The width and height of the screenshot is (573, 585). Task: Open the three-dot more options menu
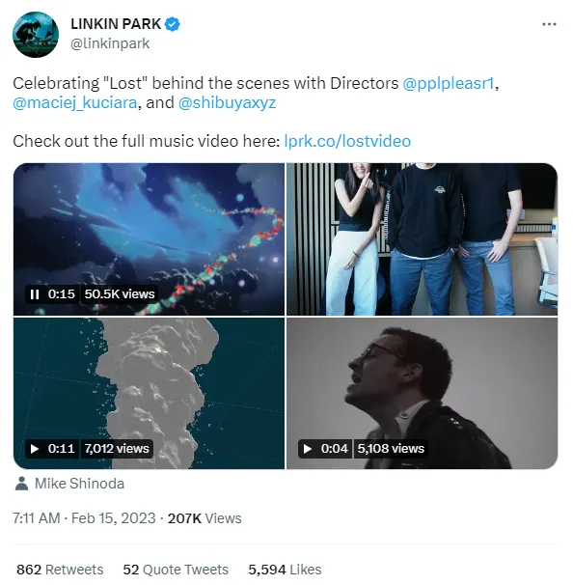coord(549,24)
